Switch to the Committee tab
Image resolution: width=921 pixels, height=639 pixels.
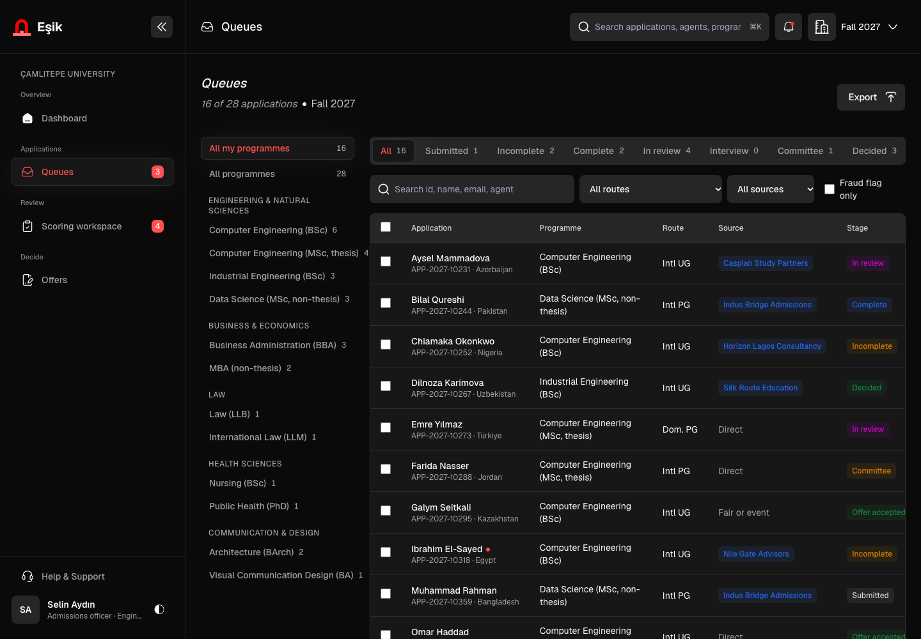tap(805, 151)
